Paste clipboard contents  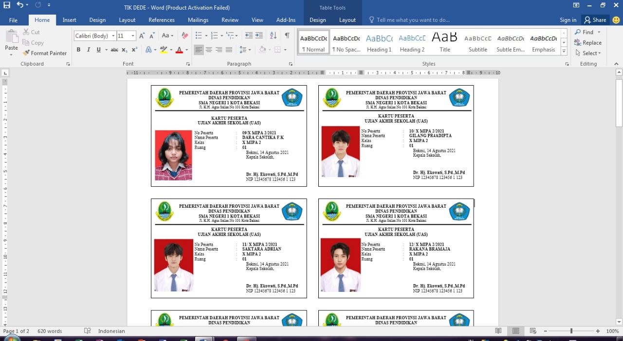pyautogui.click(x=11, y=43)
